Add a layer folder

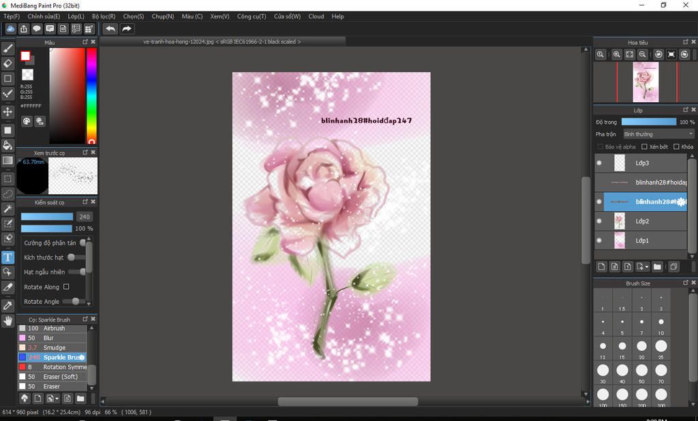[x=657, y=266]
